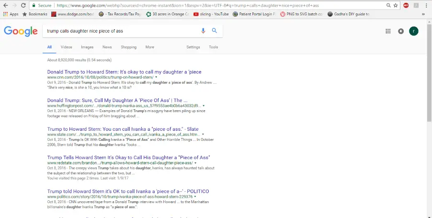The height and width of the screenshot is (218, 432).
Task: Open the Tax Records/Tax Pay bookmark
Action: (x=120, y=14)
